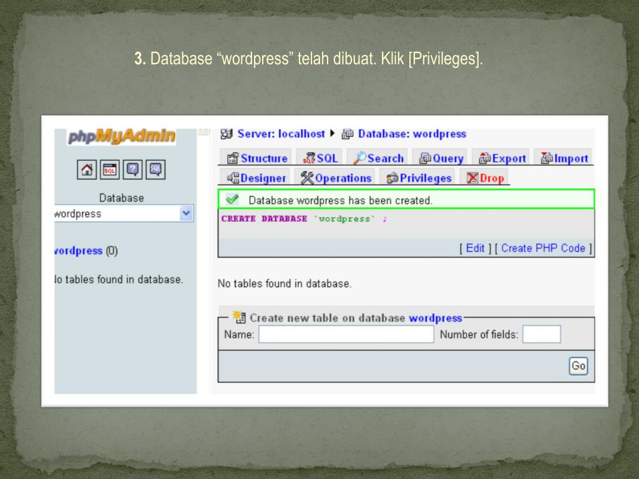Click the CREATE DATABASE query text
The width and height of the screenshot is (639, 479).
tap(305, 219)
